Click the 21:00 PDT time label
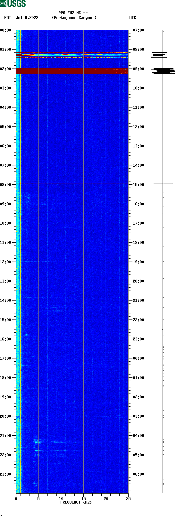 (x=6, y=436)
